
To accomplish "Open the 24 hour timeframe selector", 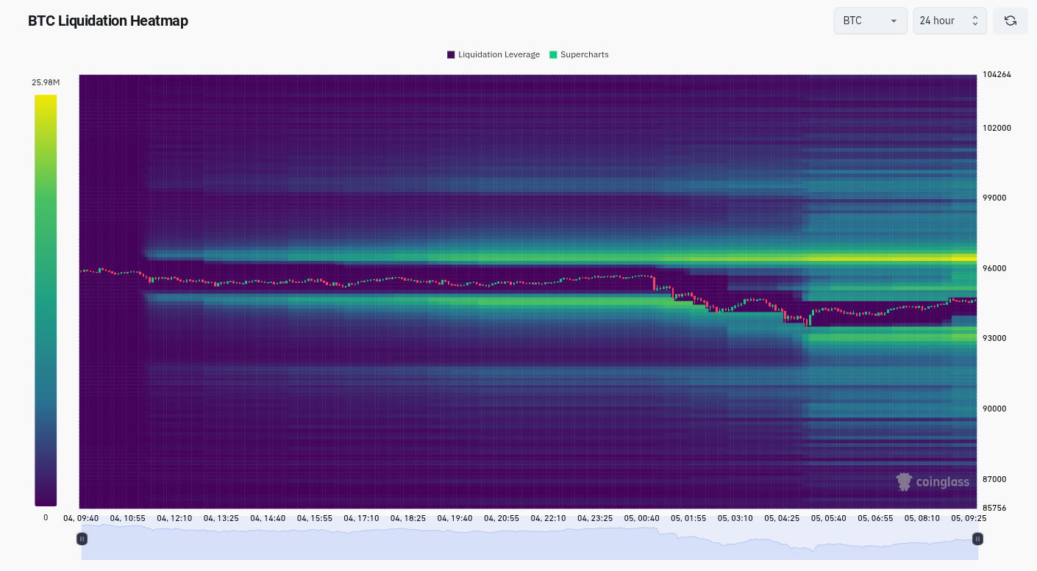I will pyautogui.click(x=941, y=21).
